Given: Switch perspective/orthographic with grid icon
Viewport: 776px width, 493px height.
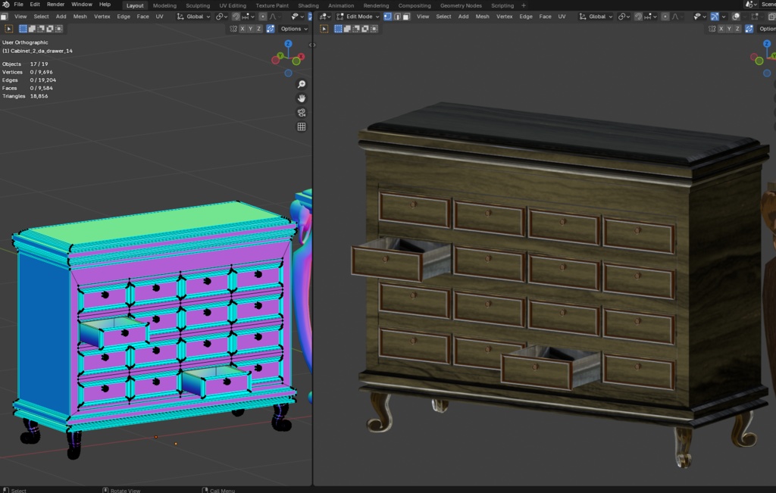Looking at the screenshot, I should (x=302, y=127).
